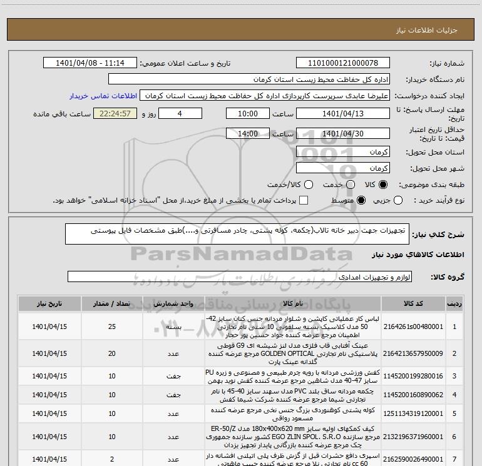
Task: Click the نام کالا column header
Action: [x=293, y=304]
